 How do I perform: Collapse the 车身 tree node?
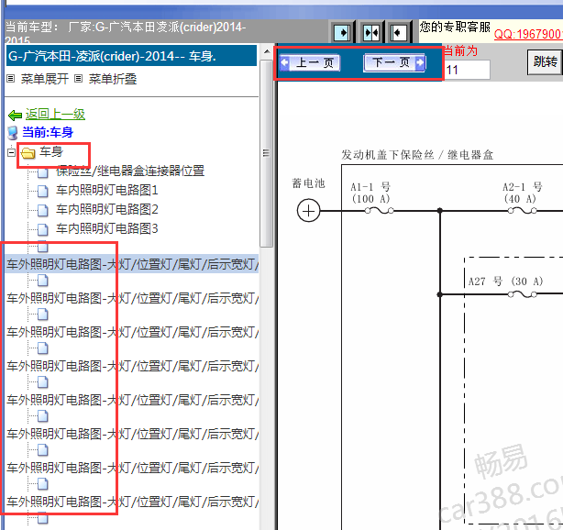pos(11,152)
